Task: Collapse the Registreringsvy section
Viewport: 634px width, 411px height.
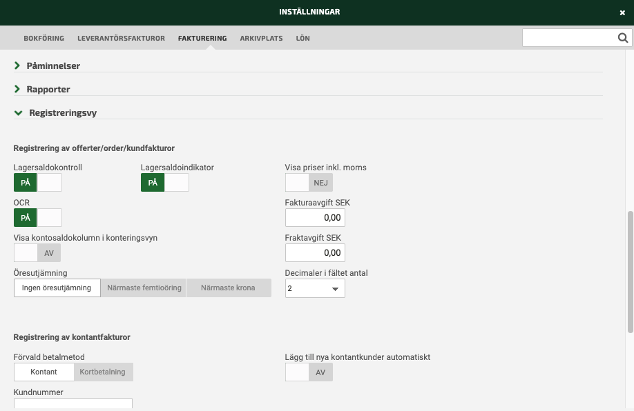Action: click(62, 112)
